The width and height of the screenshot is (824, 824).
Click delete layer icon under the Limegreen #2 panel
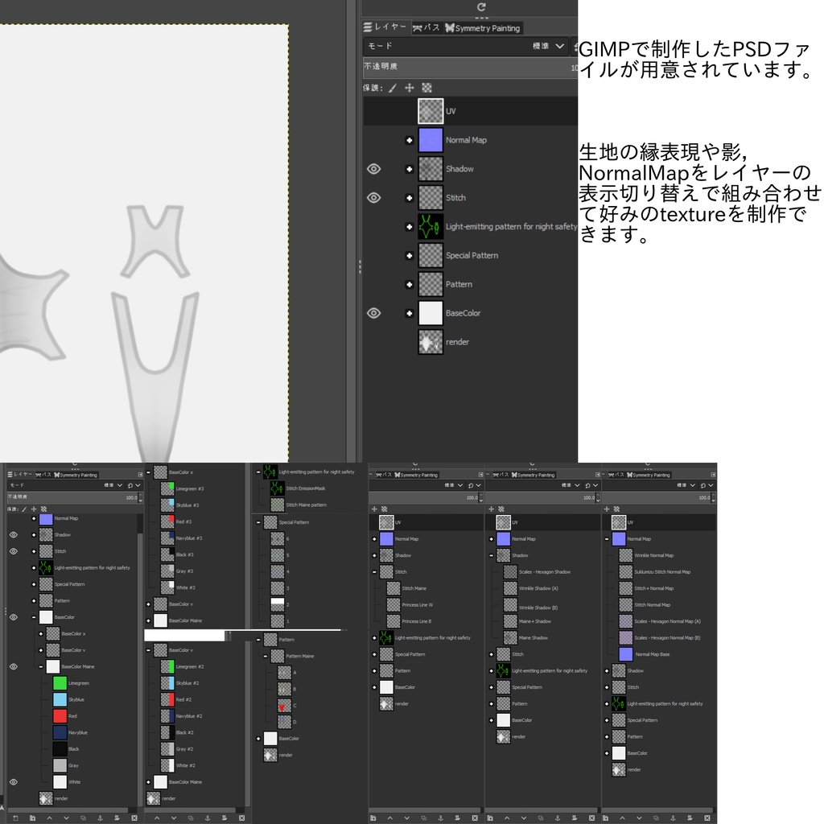pyautogui.click(x=241, y=818)
